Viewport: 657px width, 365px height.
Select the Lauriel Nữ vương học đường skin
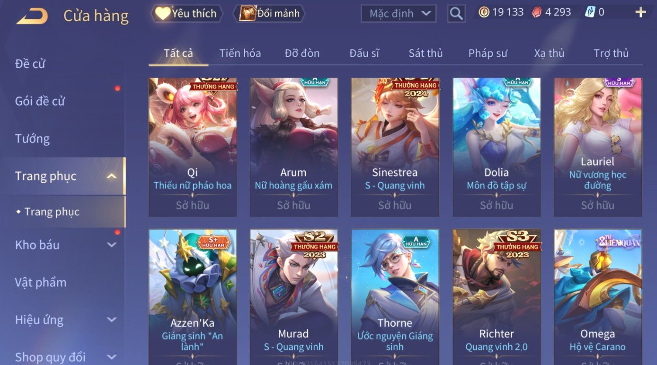tap(598, 147)
